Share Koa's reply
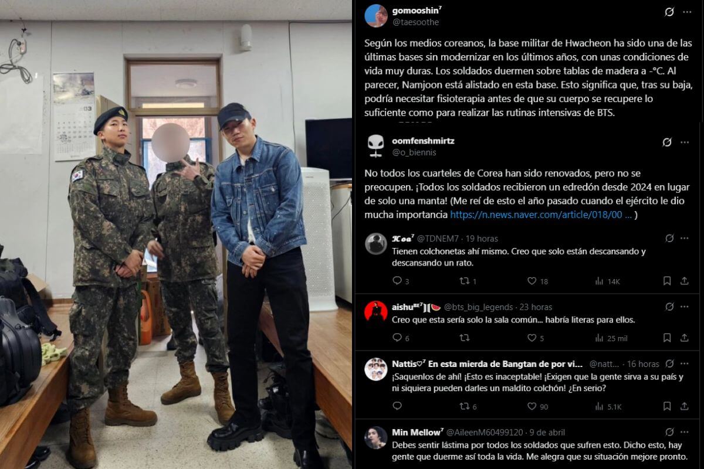Viewport: 704px width, 469px height. (x=684, y=281)
